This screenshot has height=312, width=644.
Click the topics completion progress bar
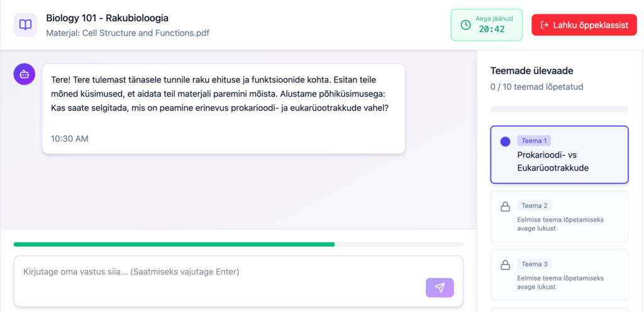559,109
